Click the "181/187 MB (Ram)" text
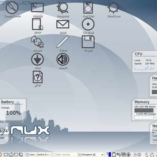This screenshot has width=157, height=157. click(145, 107)
